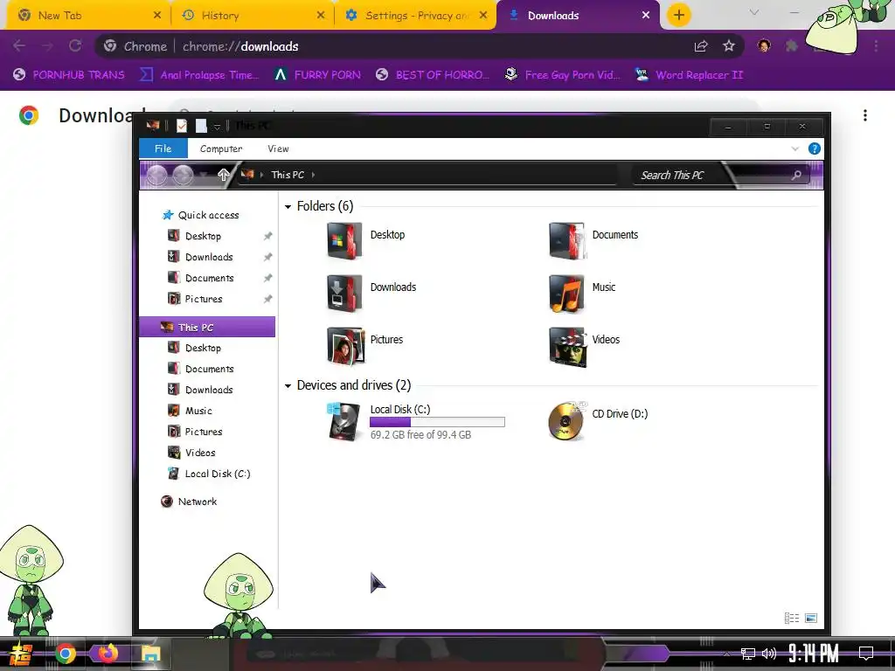Open Chrome profile avatar
The height and width of the screenshot is (671, 895).
coord(764,45)
